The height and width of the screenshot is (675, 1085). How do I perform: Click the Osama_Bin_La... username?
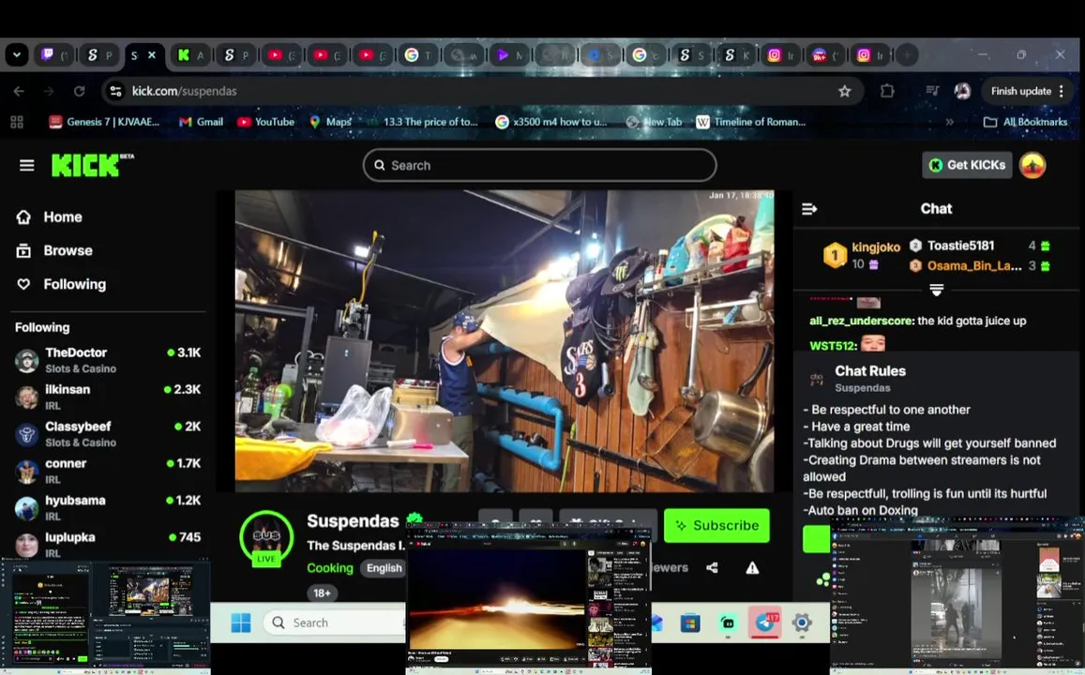click(973, 265)
